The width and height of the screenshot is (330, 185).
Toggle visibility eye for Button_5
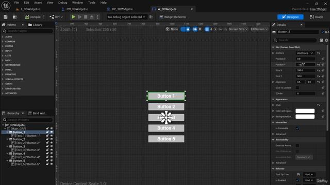point(52,161)
